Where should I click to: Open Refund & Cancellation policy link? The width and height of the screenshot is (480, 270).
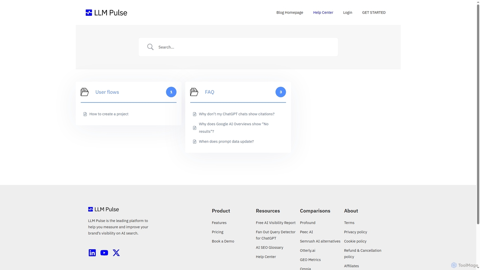click(363, 253)
